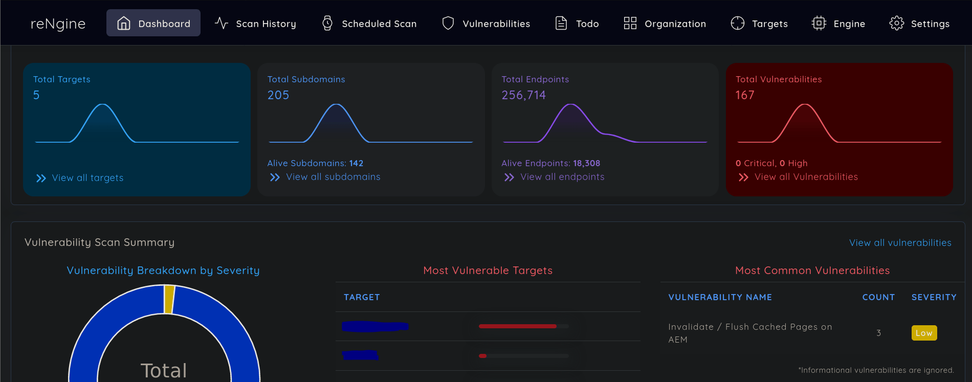The height and width of the screenshot is (382, 972).
Task: Click the Scan History pulse icon
Action: pos(222,23)
